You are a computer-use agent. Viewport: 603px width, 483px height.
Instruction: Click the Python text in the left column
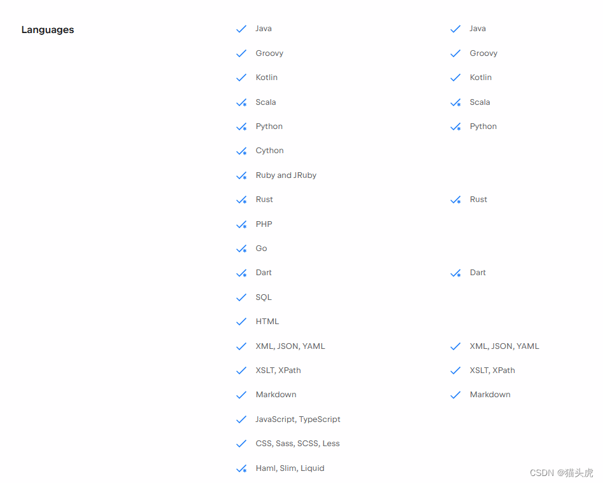point(269,126)
